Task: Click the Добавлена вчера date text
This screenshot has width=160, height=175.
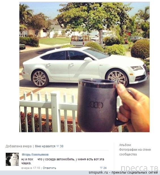Action: 19,146
